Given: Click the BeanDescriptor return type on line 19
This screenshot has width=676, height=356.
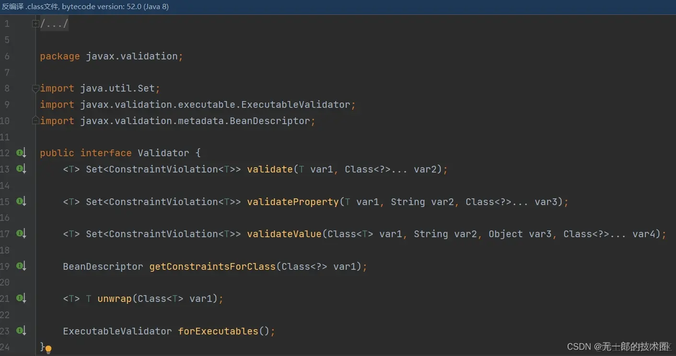Looking at the screenshot, I should coord(103,266).
